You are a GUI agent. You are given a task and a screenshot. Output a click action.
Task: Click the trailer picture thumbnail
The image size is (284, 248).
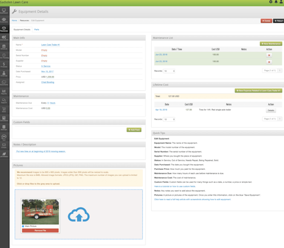(x=40, y=212)
